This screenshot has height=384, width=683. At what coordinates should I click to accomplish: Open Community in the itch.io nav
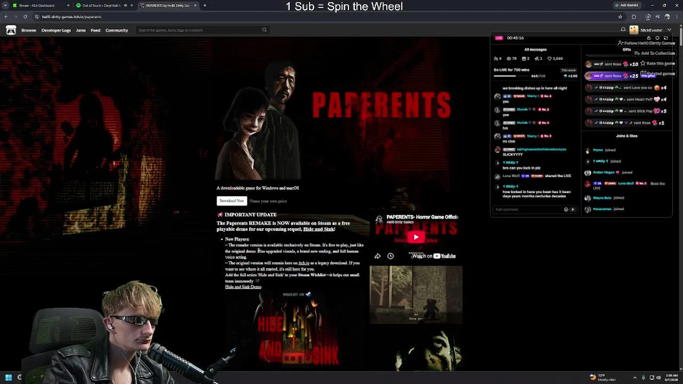117,30
